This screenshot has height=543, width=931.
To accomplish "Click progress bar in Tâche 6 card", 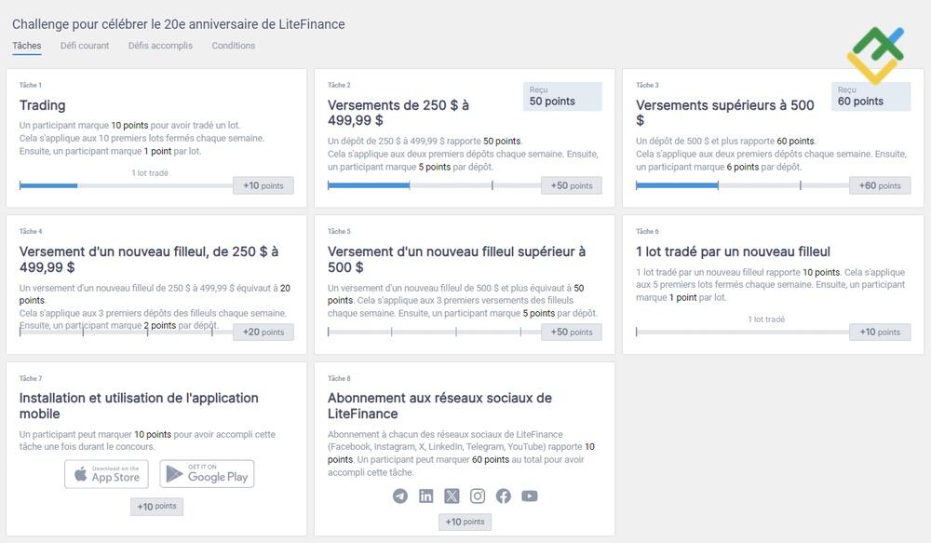I will [x=742, y=333].
